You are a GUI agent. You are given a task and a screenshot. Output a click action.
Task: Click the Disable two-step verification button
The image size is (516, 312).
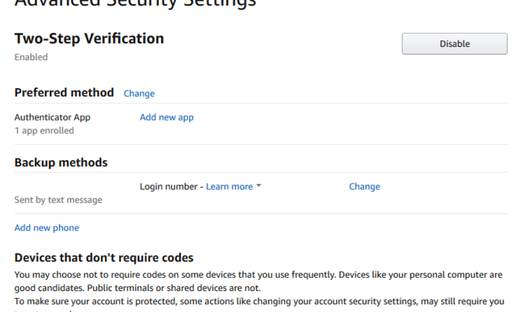(454, 44)
